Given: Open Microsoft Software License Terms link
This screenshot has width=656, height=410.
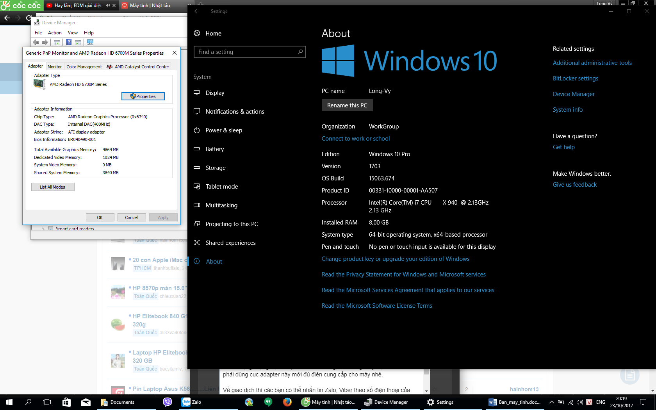Looking at the screenshot, I should (x=377, y=306).
